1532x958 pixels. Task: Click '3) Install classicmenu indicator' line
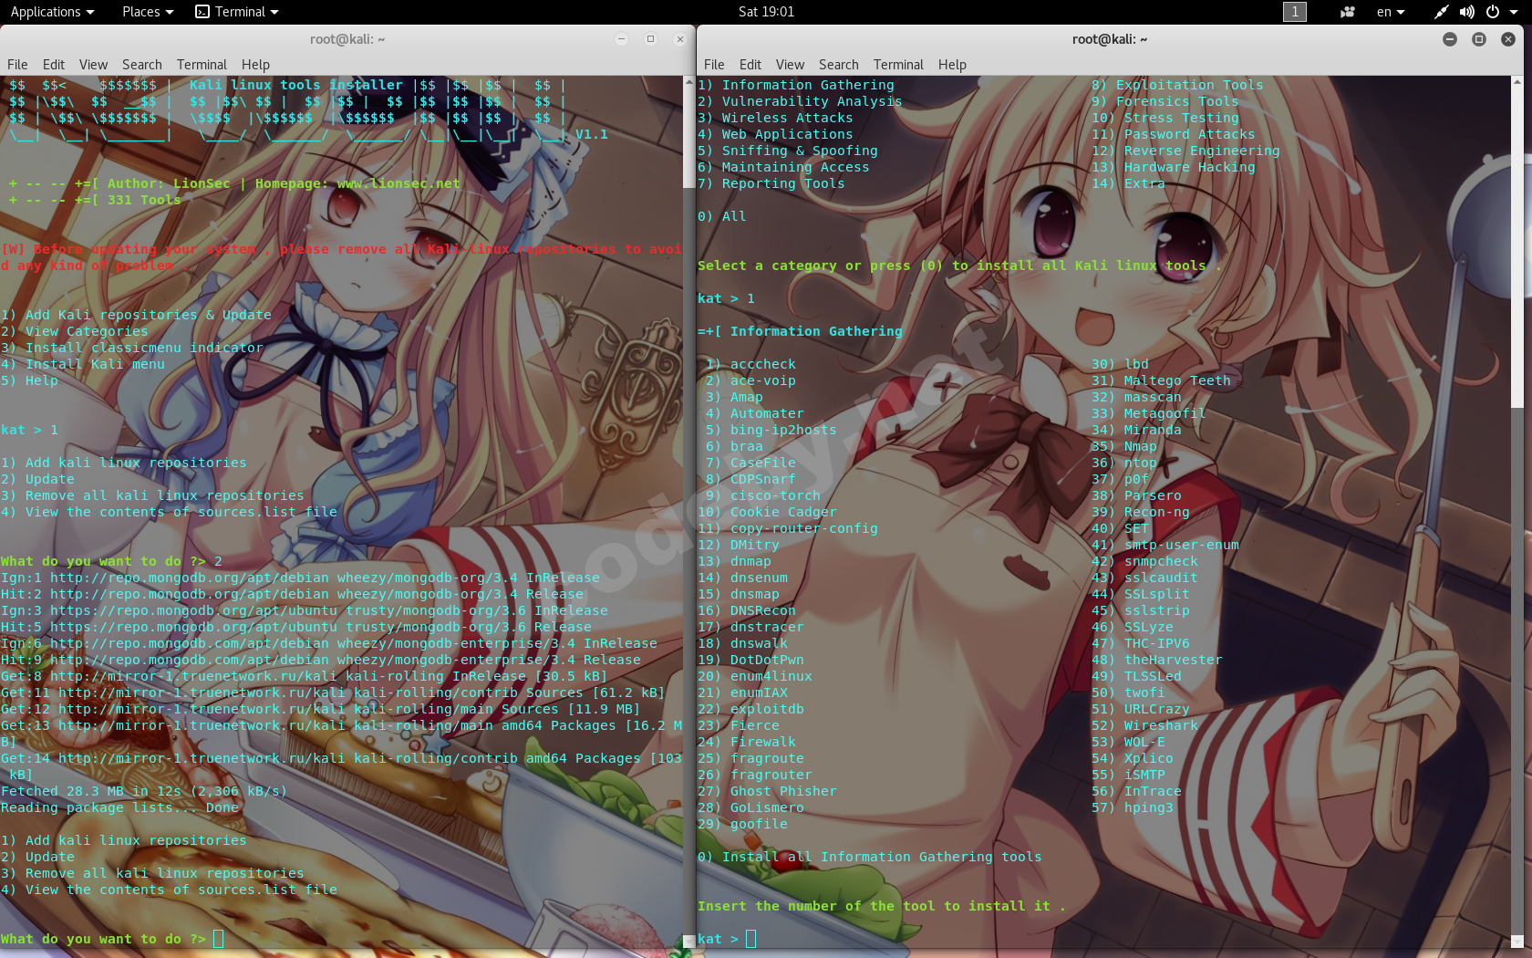[x=131, y=348]
